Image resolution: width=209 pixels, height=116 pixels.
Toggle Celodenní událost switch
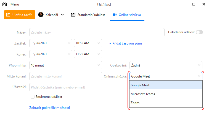(199, 32)
